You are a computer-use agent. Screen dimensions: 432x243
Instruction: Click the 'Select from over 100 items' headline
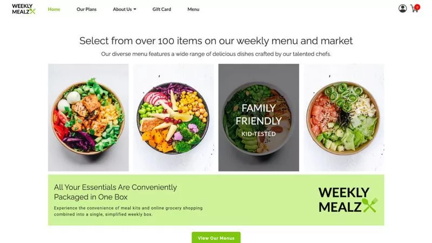(216, 41)
